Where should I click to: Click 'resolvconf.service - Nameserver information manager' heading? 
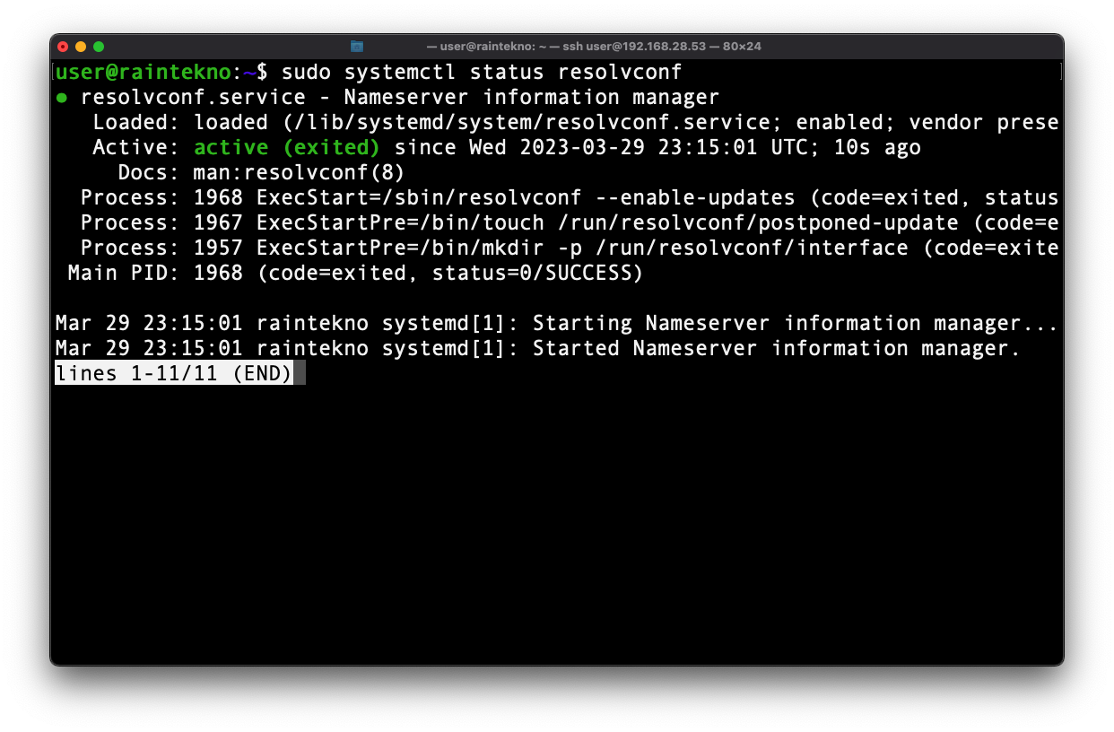tap(400, 97)
